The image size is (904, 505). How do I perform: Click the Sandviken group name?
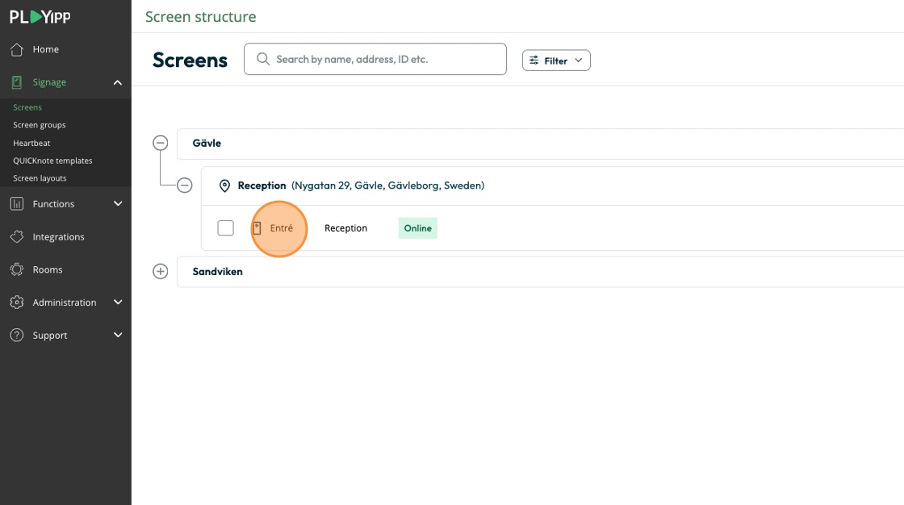click(217, 272)
